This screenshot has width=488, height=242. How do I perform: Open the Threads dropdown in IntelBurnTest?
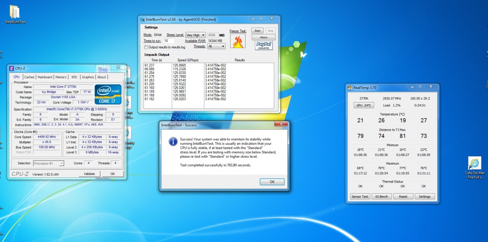tap(216, 46)
